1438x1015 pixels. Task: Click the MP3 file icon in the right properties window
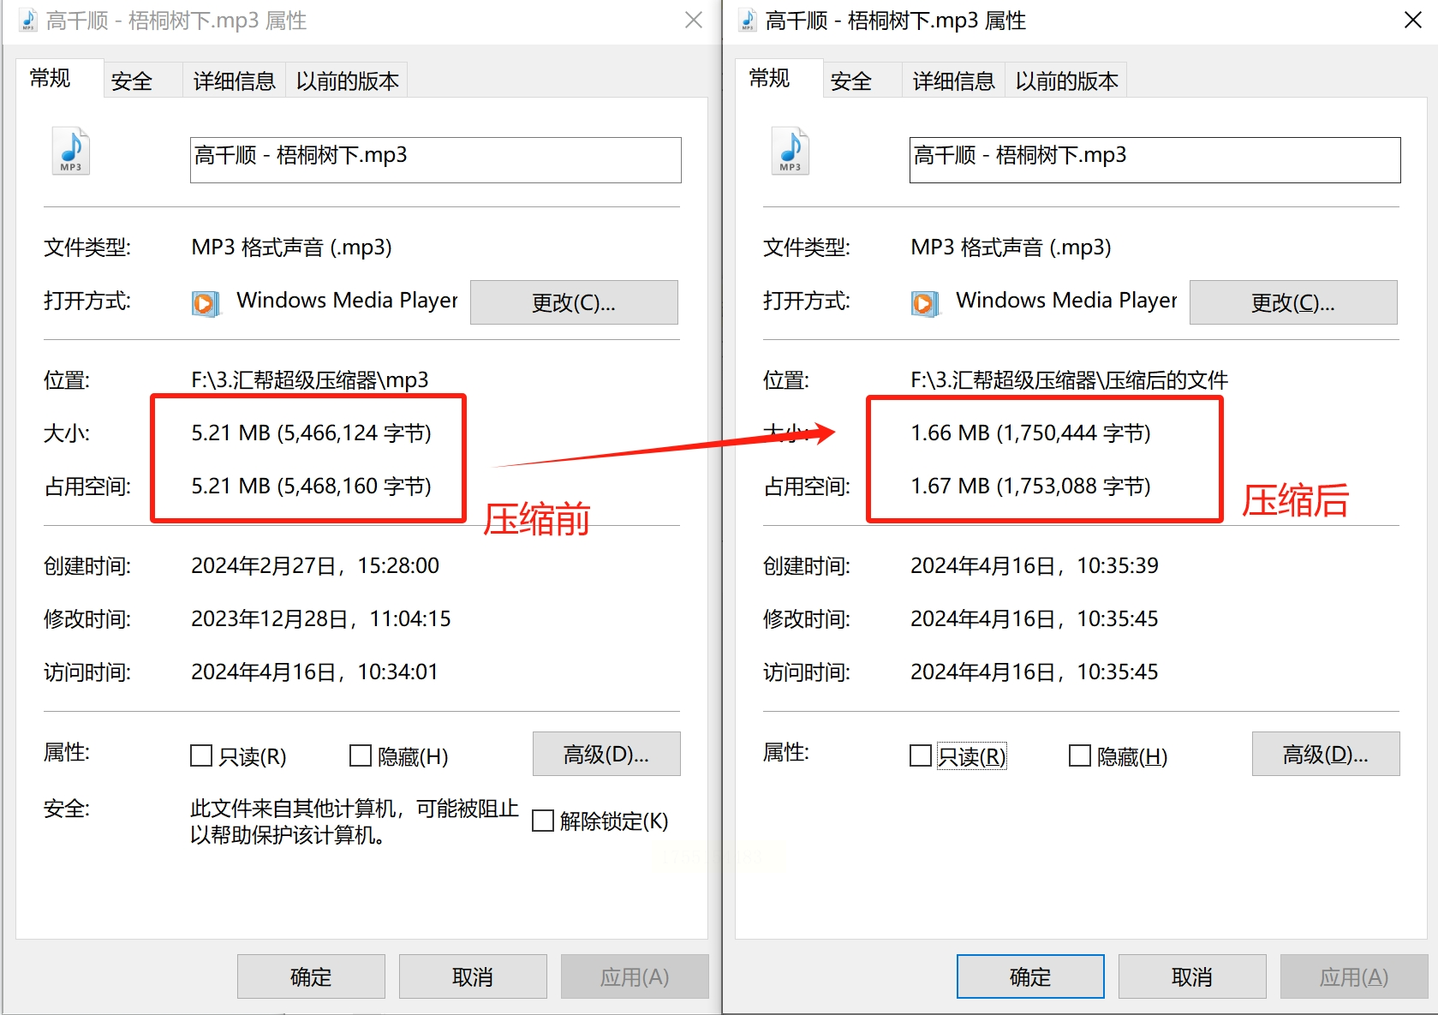[791, 152]
